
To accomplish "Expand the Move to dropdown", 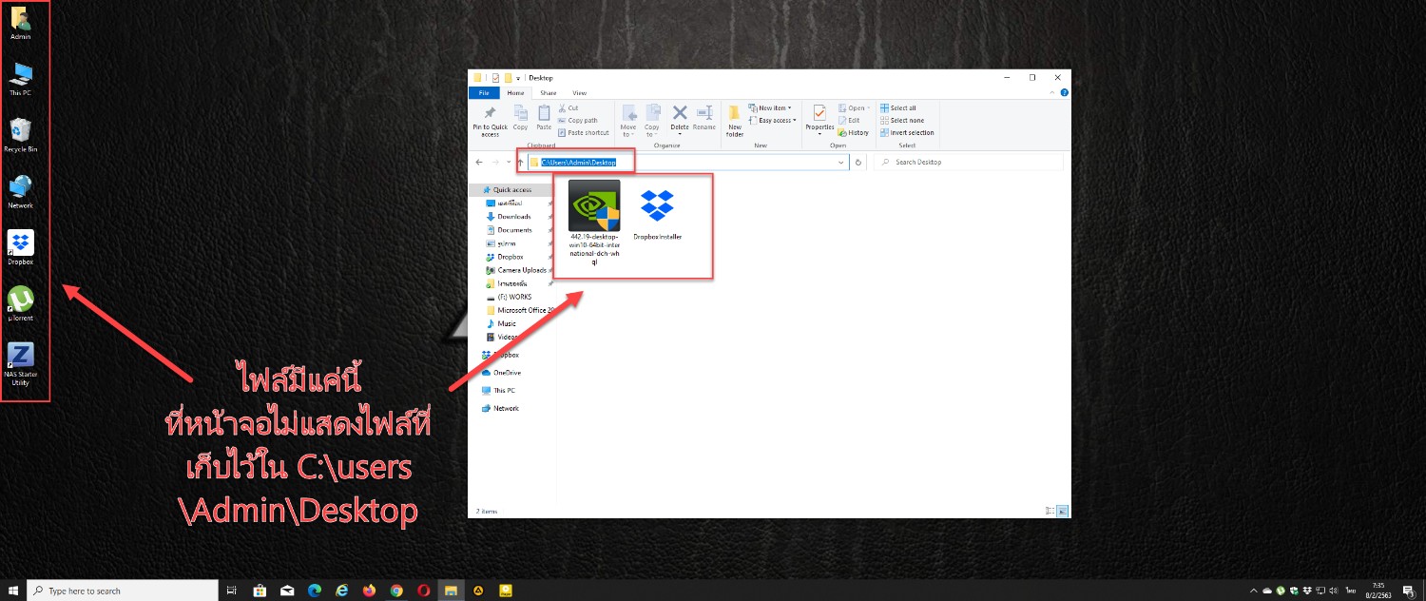I will click(x=628, y=130).
